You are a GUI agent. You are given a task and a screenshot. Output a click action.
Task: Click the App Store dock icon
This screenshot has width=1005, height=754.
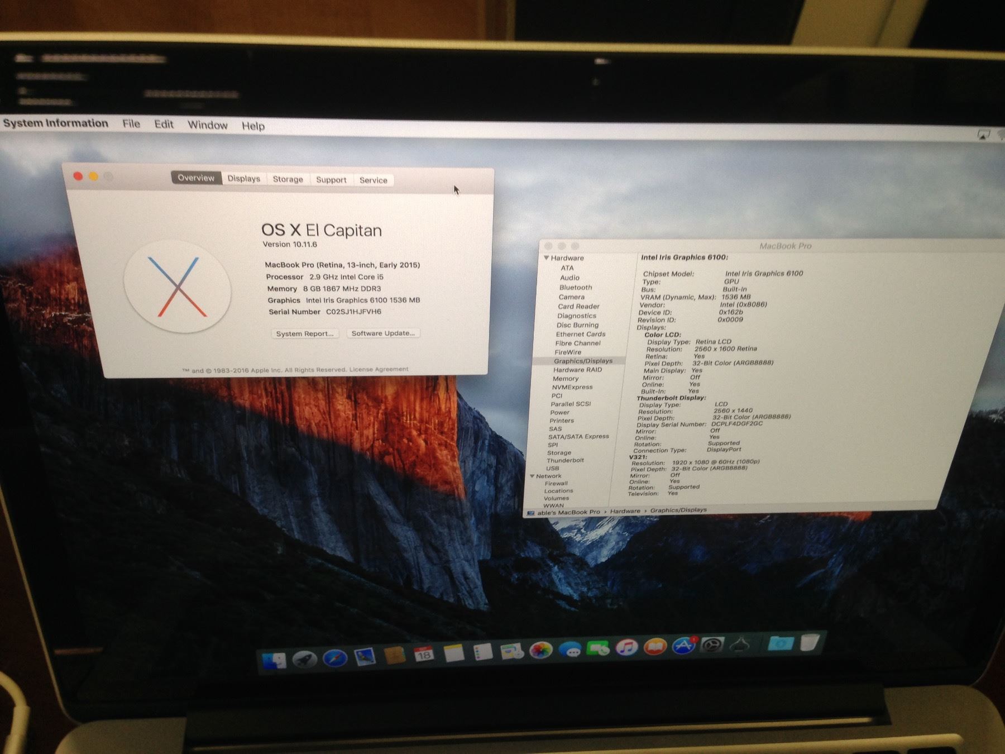[x=683, y=646]
